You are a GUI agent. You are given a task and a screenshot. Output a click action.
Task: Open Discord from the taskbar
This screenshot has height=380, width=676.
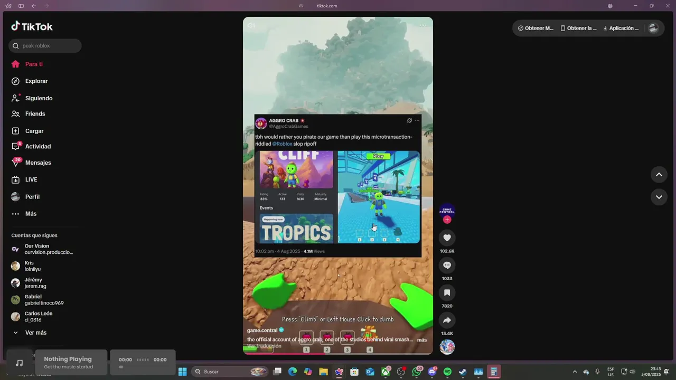tap(432, 372)
